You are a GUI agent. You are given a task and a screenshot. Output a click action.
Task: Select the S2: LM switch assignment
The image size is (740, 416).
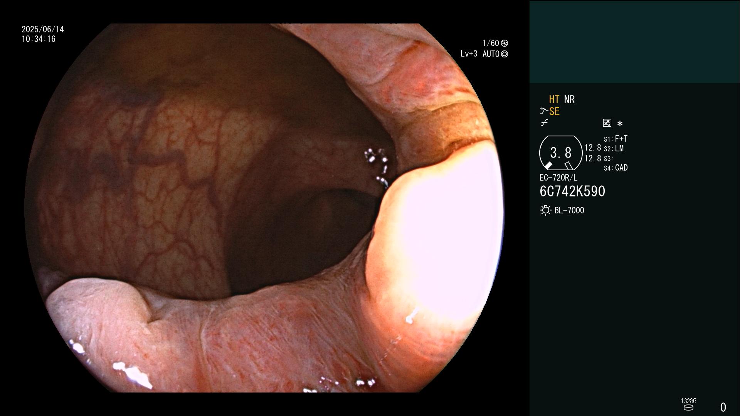click(x=614, y=149)
